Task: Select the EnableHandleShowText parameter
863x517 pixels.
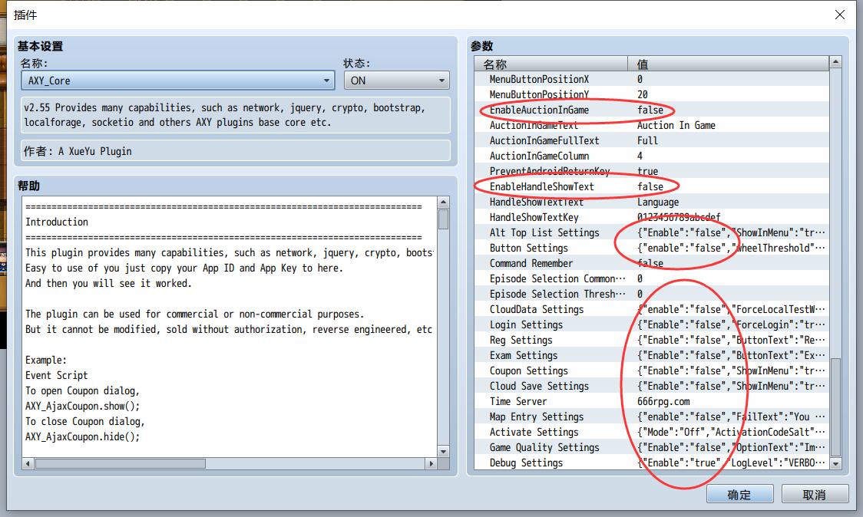Action: [652, 187]
